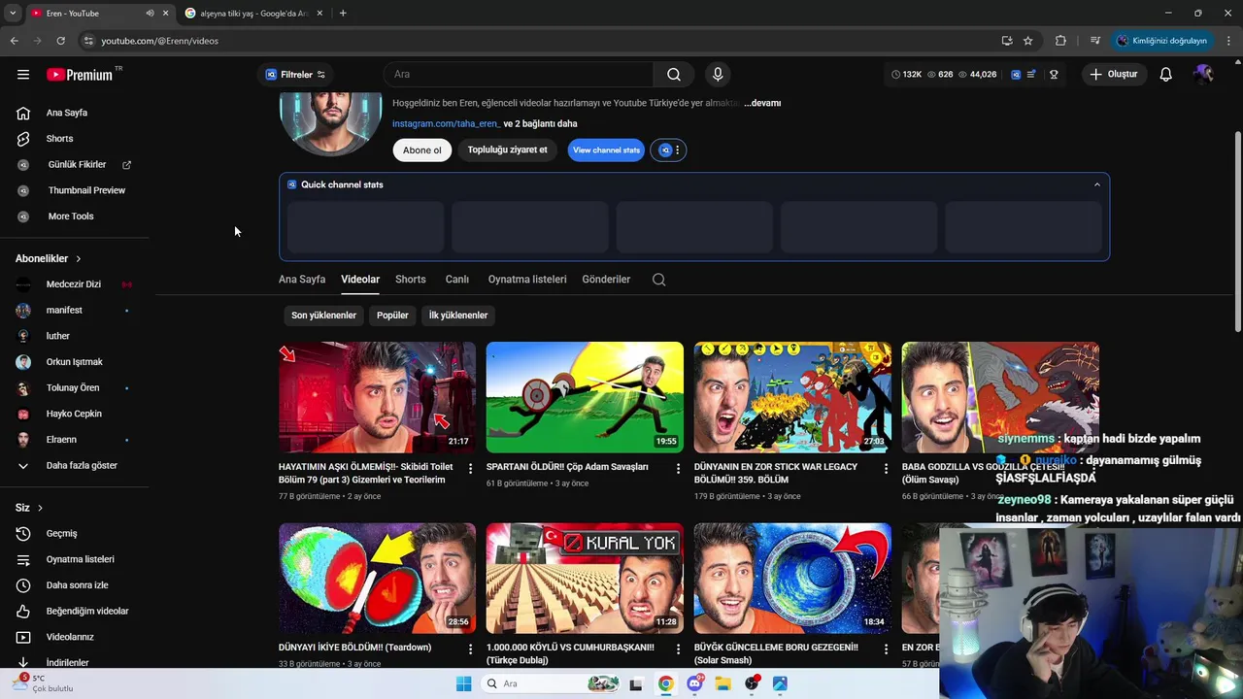The height and width of the screenshot is (699, 1243).
Task: Open Chrome extensions puzzle icon
Action: coord(1060,41)
